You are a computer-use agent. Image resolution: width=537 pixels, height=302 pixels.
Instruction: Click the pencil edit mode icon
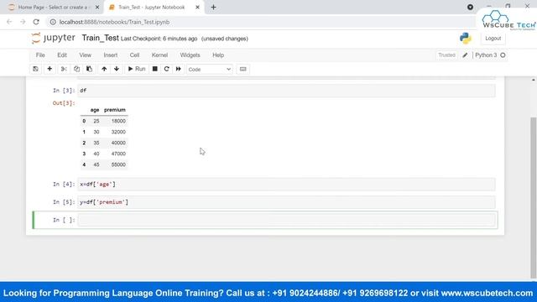click(465, 55)
